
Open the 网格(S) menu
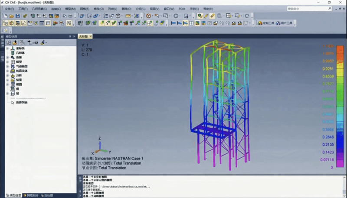coord(84,9)
